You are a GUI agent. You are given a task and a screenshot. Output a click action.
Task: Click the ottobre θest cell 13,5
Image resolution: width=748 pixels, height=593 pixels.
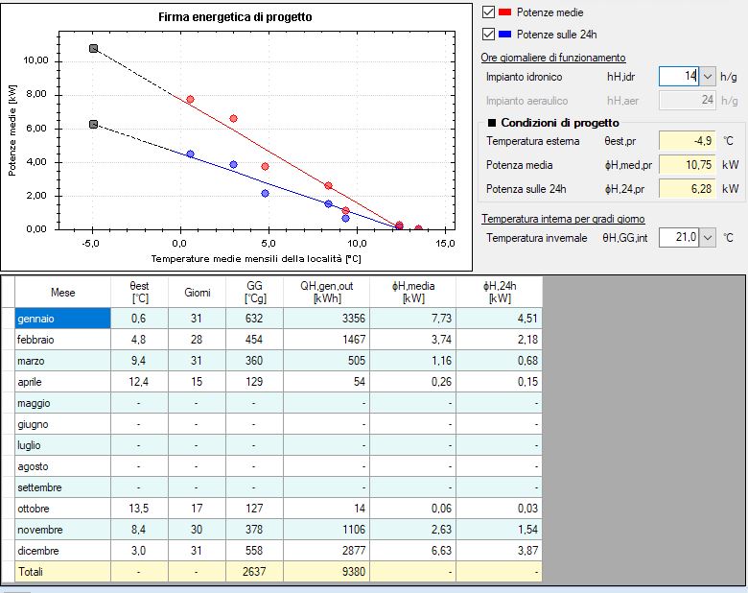(139, 508)
